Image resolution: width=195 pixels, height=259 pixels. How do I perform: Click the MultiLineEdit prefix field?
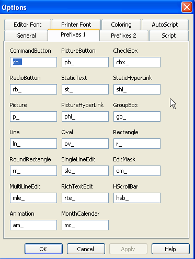33,198
